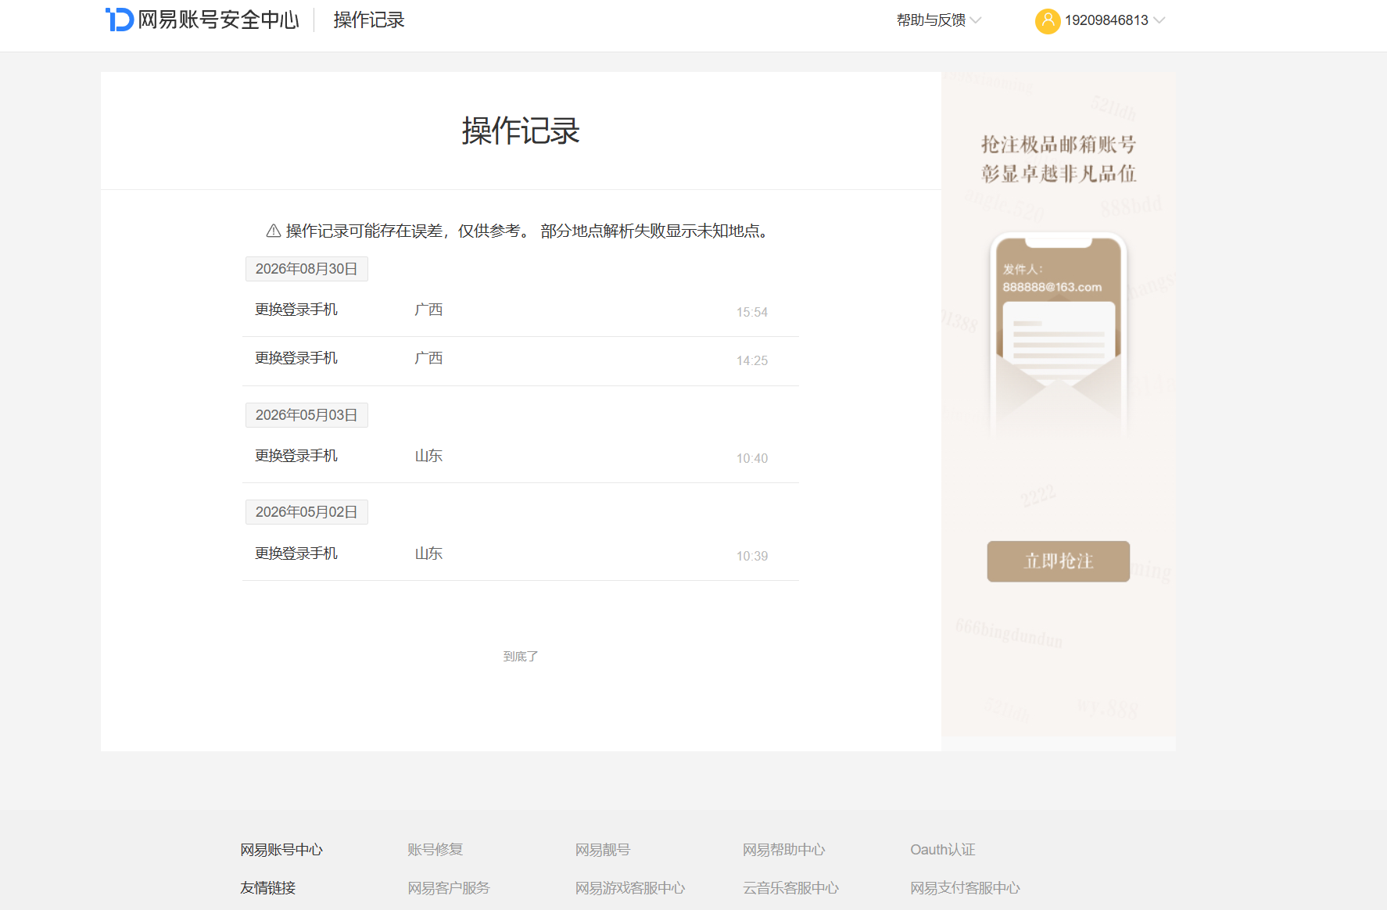Click the NetEase ID logo icon
Image resolution: width=1387 pixels, height=910 pixels.
click(120, 20)
